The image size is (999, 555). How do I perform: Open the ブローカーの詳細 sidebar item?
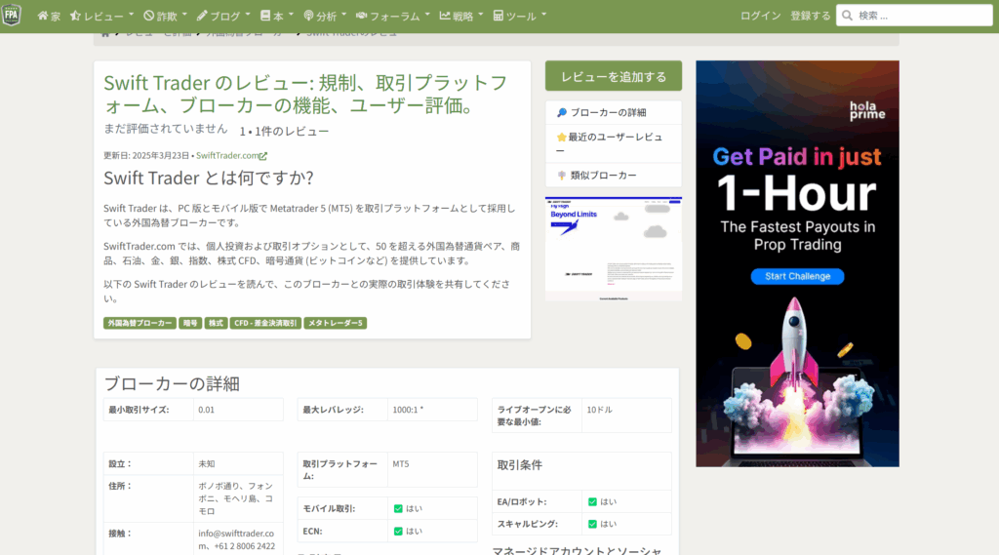614,113
